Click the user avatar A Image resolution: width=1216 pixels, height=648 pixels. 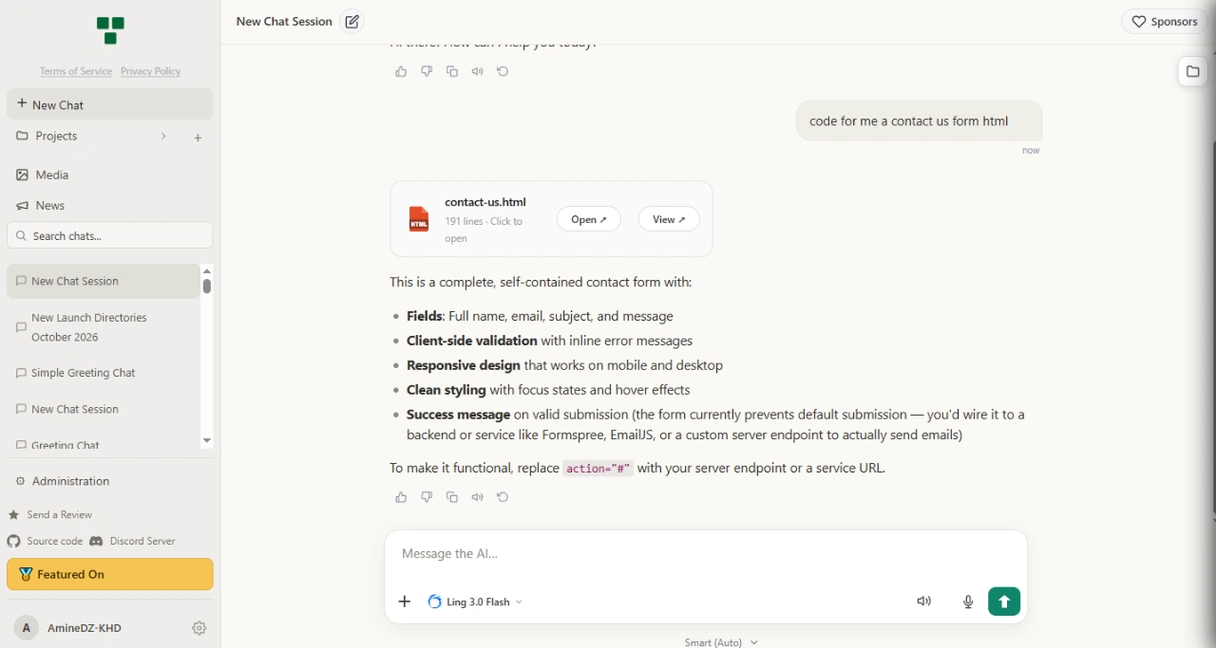[x=27, y=628]
